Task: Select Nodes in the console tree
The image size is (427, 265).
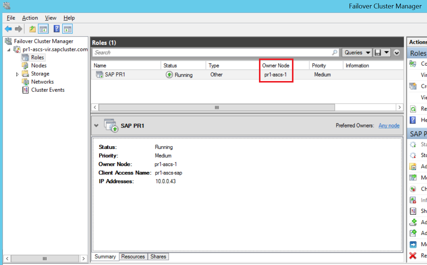Action: point(39,65)
